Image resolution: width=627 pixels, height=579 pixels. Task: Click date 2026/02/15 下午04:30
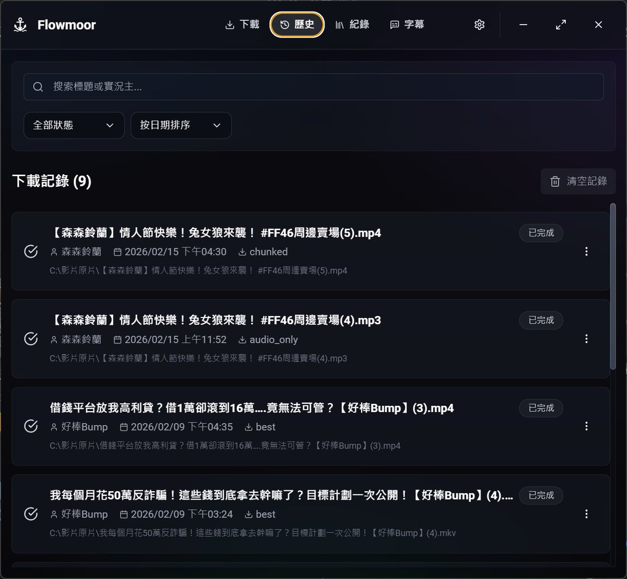tap(170, 252)
